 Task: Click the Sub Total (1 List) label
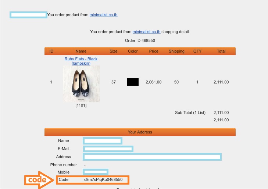point(190,113)
